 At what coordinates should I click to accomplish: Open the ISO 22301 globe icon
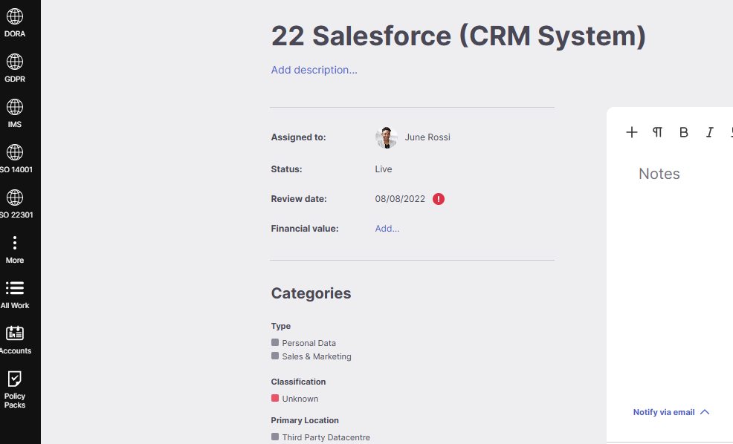coord(14,197)
